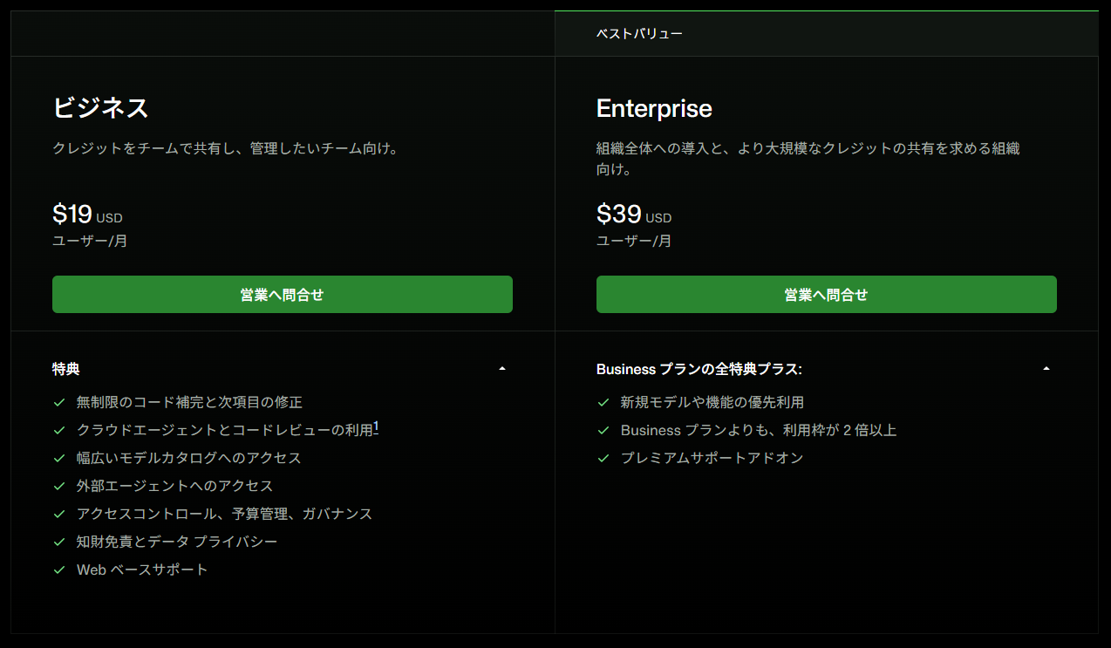The height and width of the screenshot is (648, 1111).
Task: Click the $39 USD price text
Action: (x=634, y=215)
